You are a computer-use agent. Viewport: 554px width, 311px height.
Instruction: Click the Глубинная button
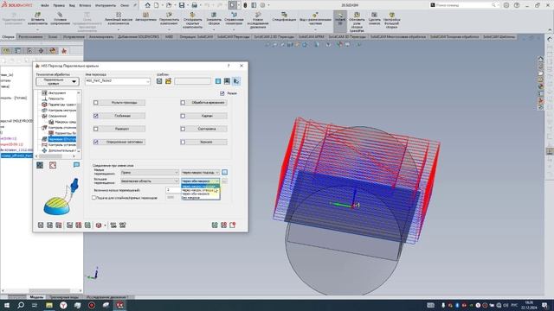pos(123,116)
